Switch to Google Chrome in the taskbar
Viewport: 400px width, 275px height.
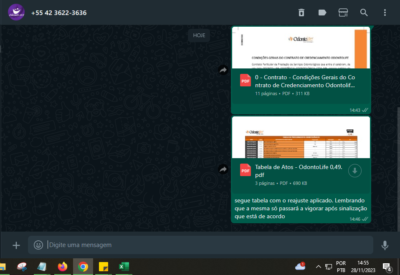click(83, 267)
